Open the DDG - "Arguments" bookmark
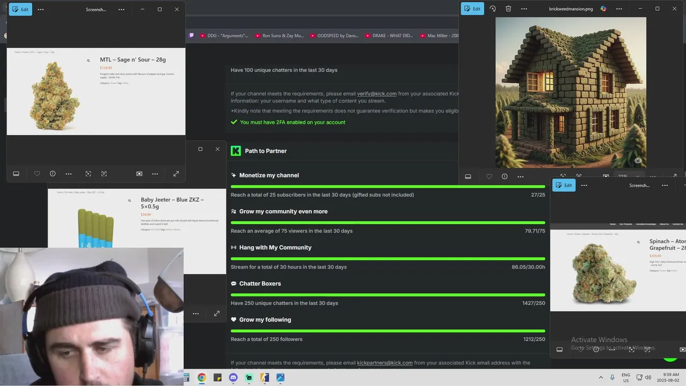This screenshot has width=686, height=386. 224,36
